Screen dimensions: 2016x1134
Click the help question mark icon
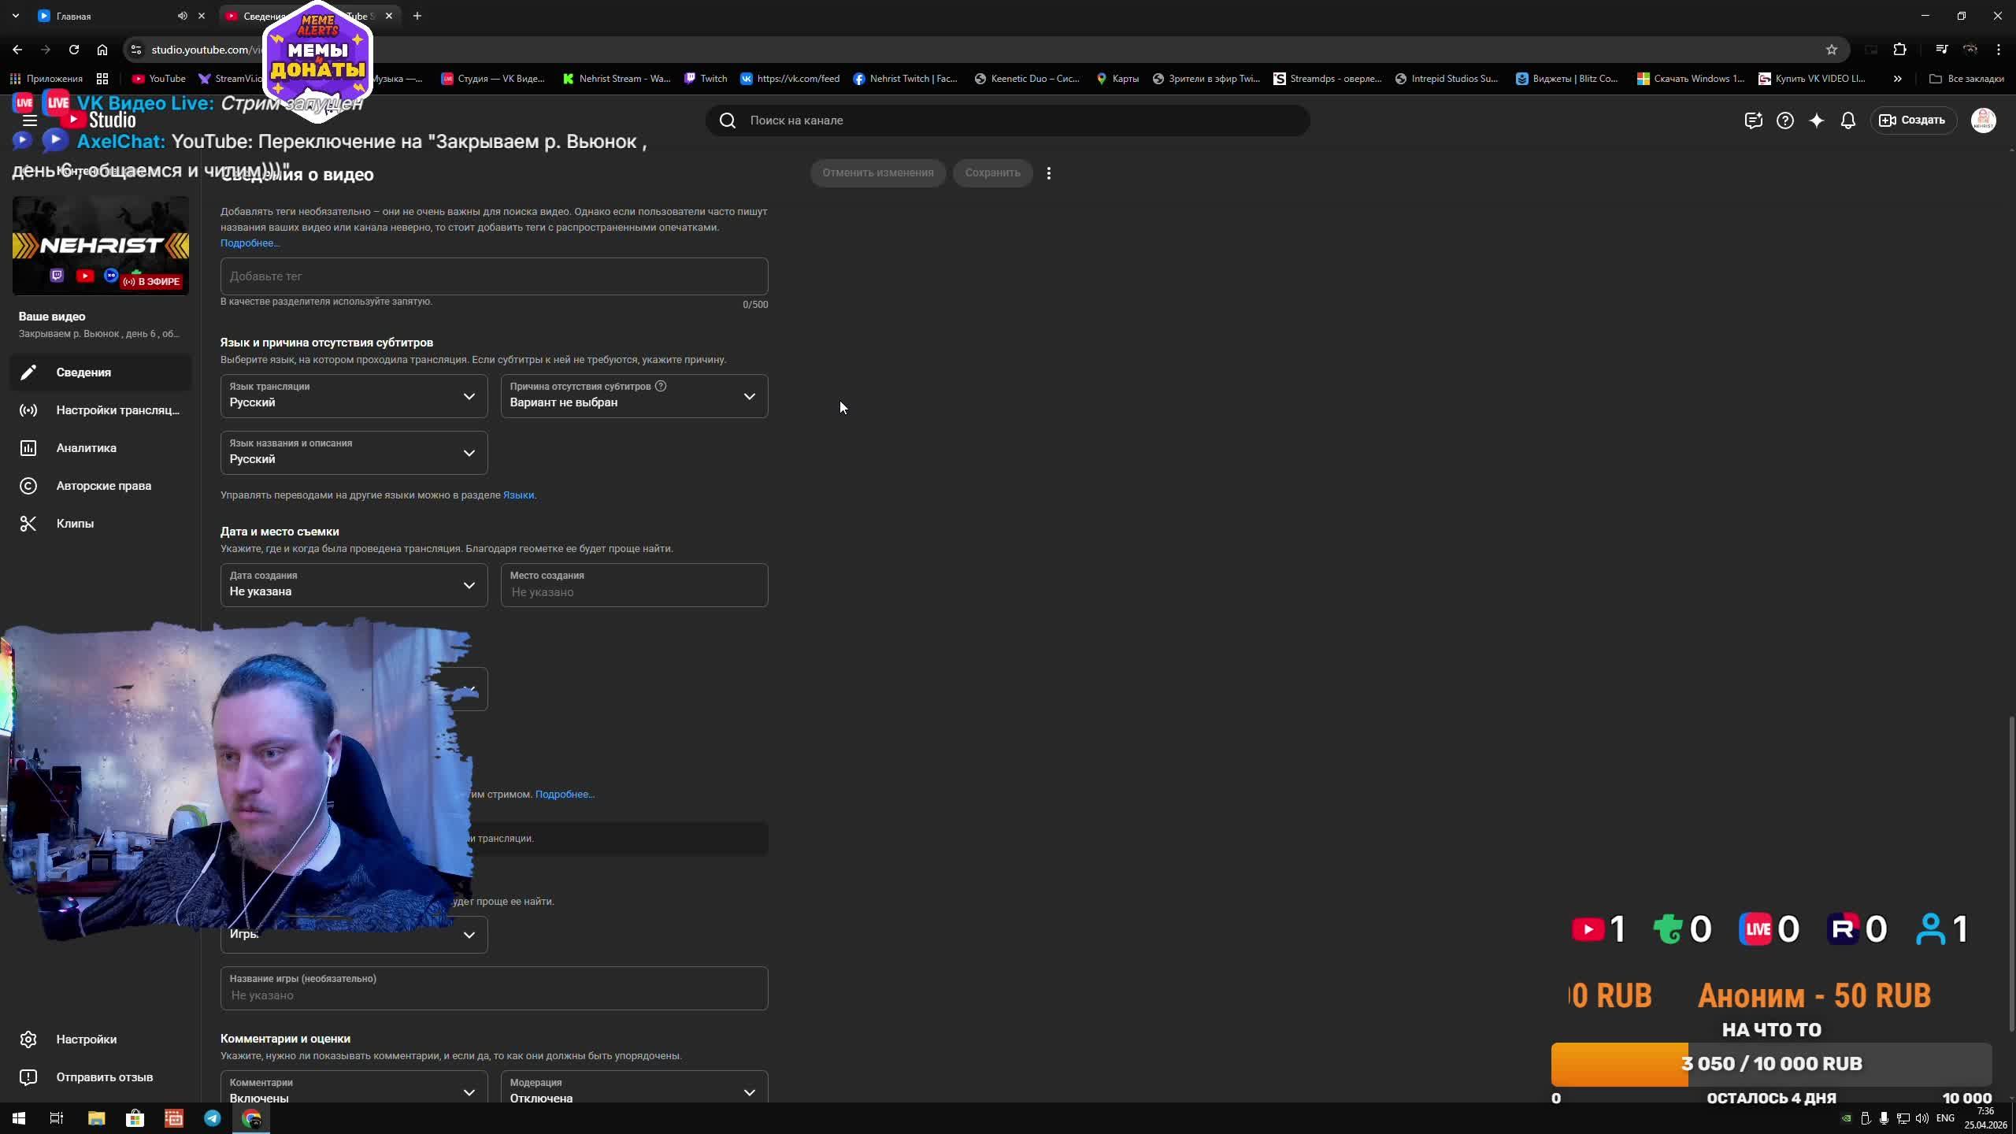[1784, 120]
